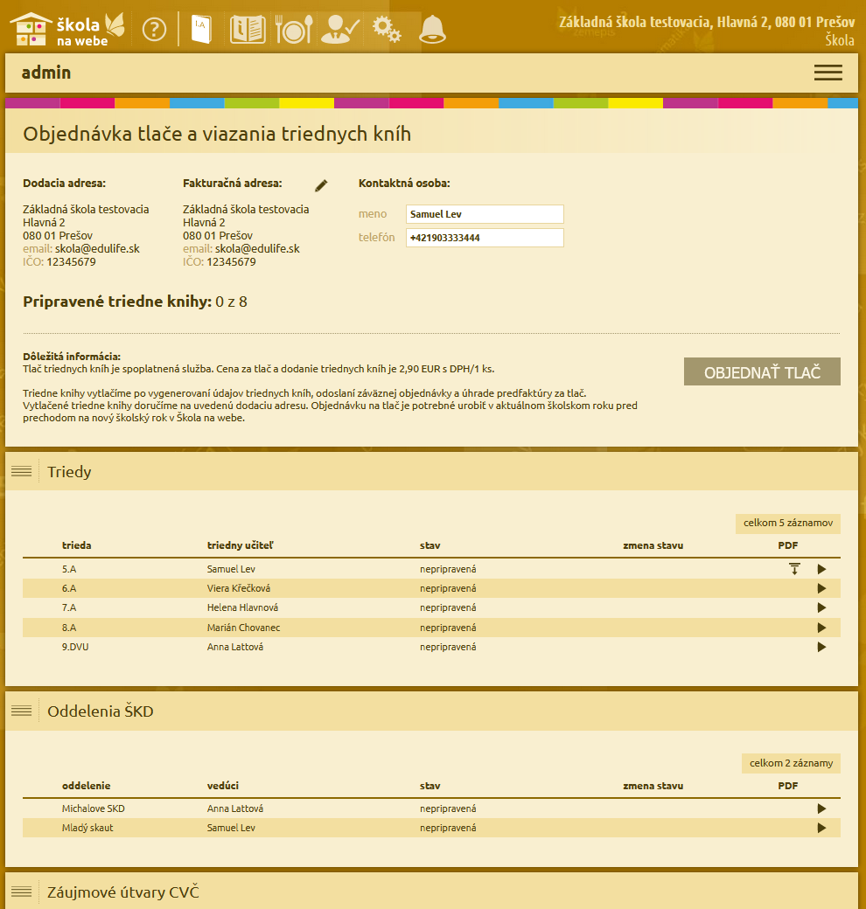The image size is (866, 909).
Task: Click Michalove SKD department row
Action: coord(431,808)
